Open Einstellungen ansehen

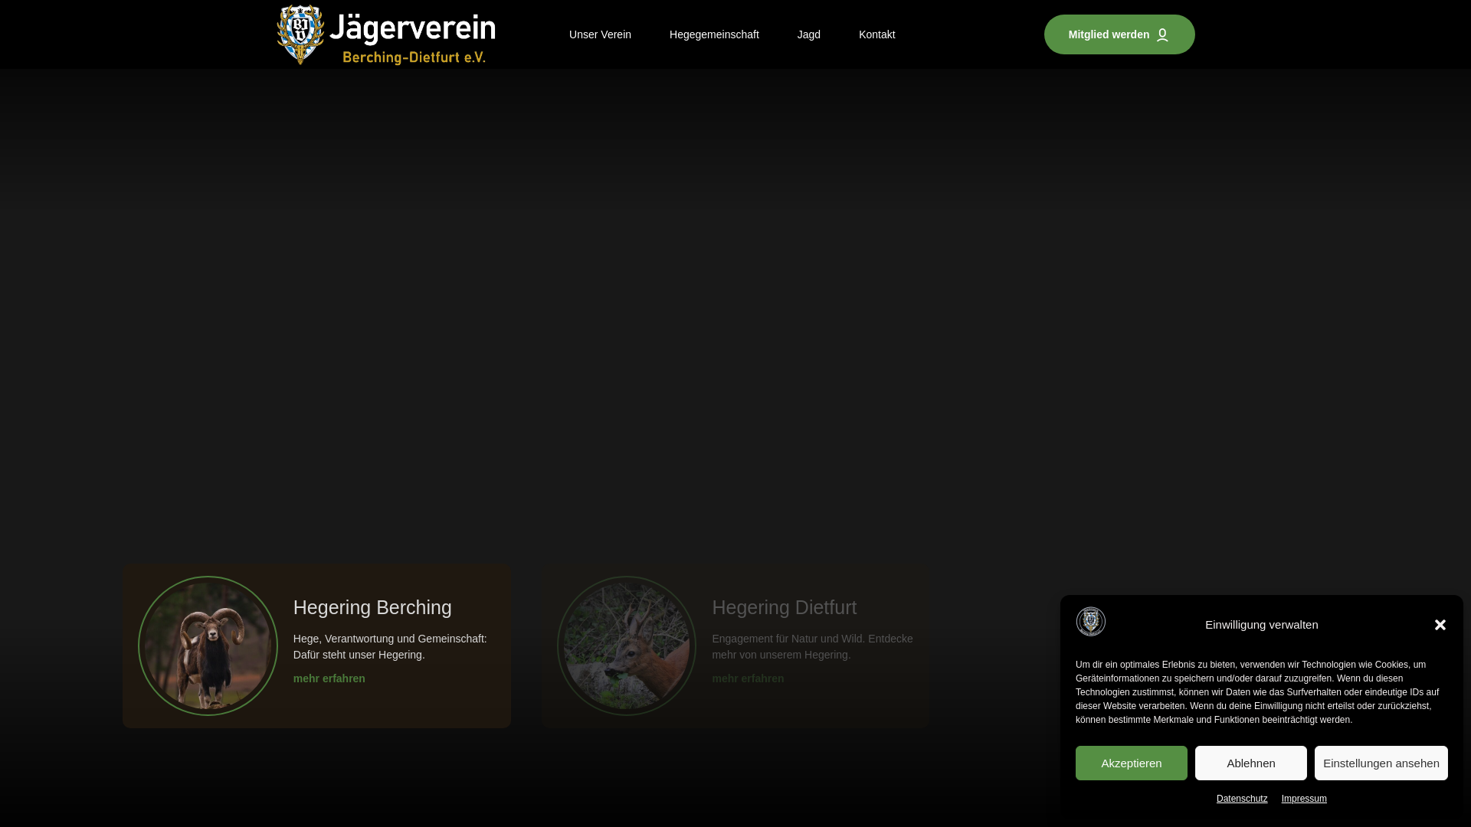[1381, 763]
